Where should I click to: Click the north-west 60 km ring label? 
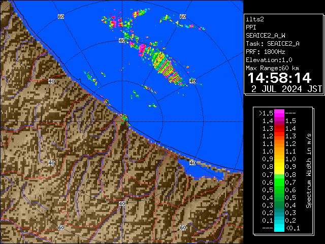click(61, 16)
